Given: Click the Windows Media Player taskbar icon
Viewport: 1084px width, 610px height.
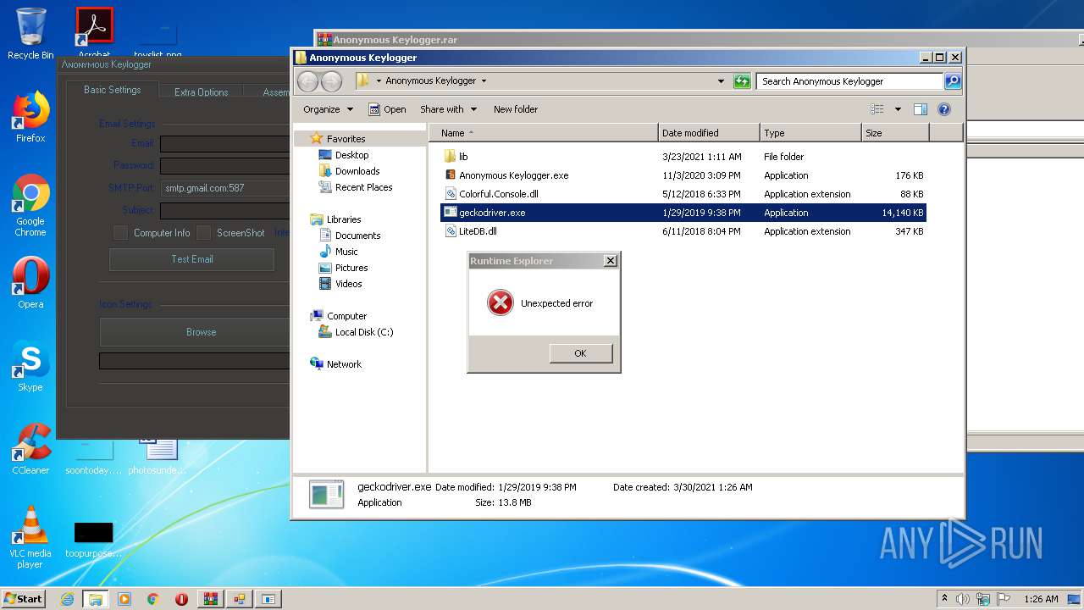Looking at the screenshot, I should pyautogui.click(x=124, y=599).
